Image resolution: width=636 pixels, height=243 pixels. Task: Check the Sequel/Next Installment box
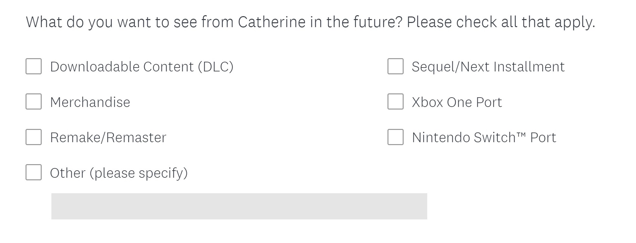[395, 66]
